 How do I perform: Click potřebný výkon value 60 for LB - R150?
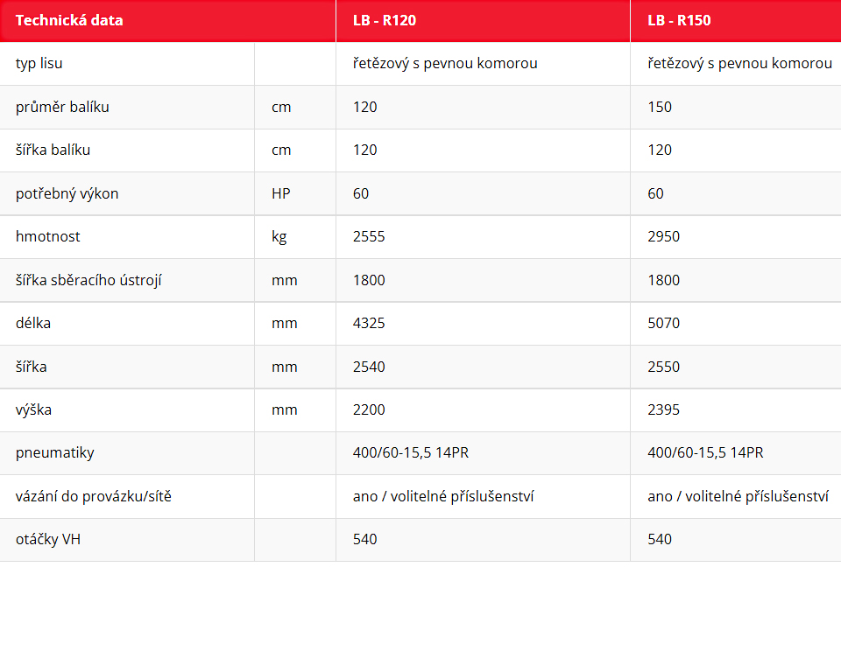655,193
